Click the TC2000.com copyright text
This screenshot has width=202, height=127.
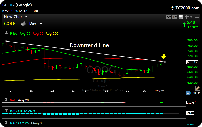pyautogui.click(x=185, y=8)
